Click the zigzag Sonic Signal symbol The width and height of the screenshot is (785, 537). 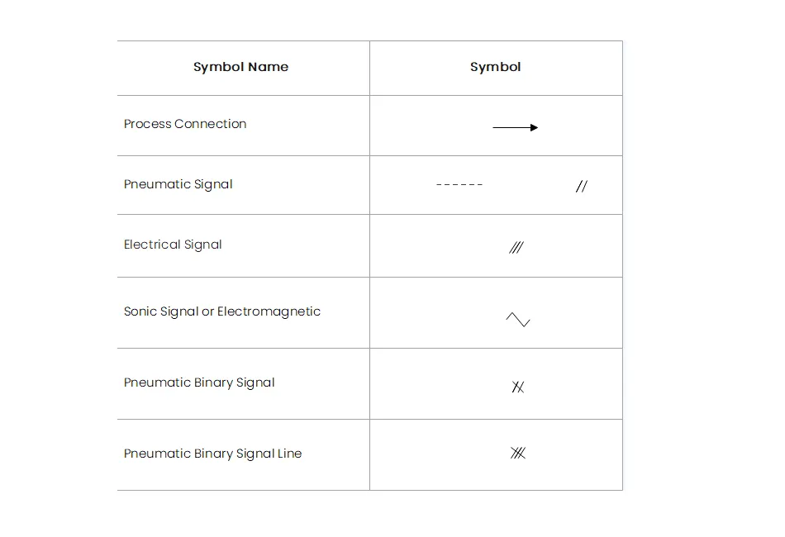click(x=518, y=320)
